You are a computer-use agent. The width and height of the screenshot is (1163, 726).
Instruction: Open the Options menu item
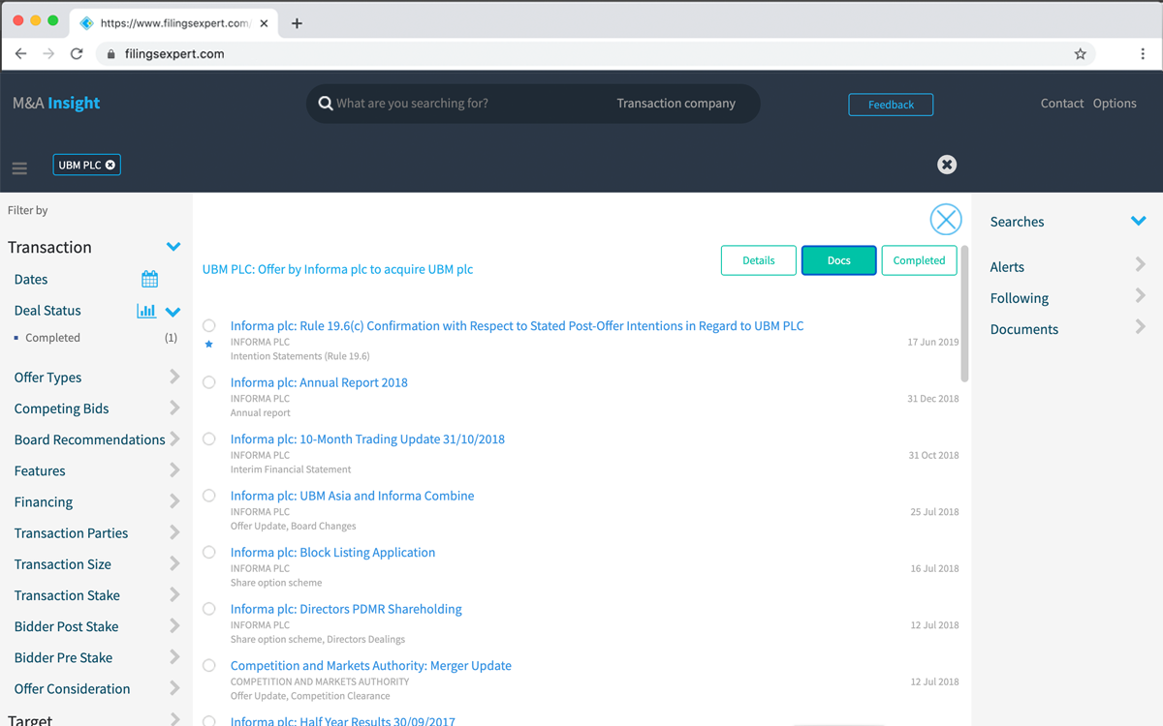point(1115,104)
